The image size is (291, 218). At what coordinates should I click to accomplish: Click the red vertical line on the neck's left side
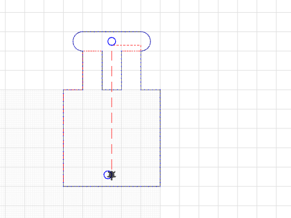coord(82,70)
